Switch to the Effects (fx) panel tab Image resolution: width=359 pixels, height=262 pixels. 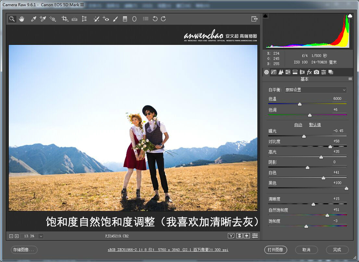[x=309, y=72]
